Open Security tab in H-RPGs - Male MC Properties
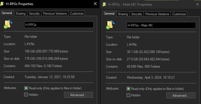201x104 pixels. point(136,14)
